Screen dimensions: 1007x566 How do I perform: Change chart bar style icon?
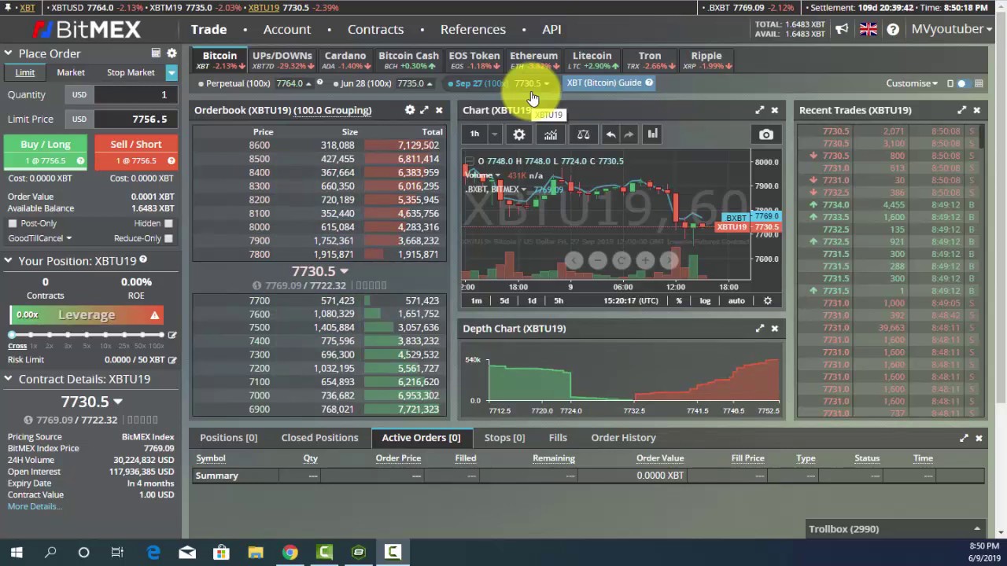tap(652, 134)
